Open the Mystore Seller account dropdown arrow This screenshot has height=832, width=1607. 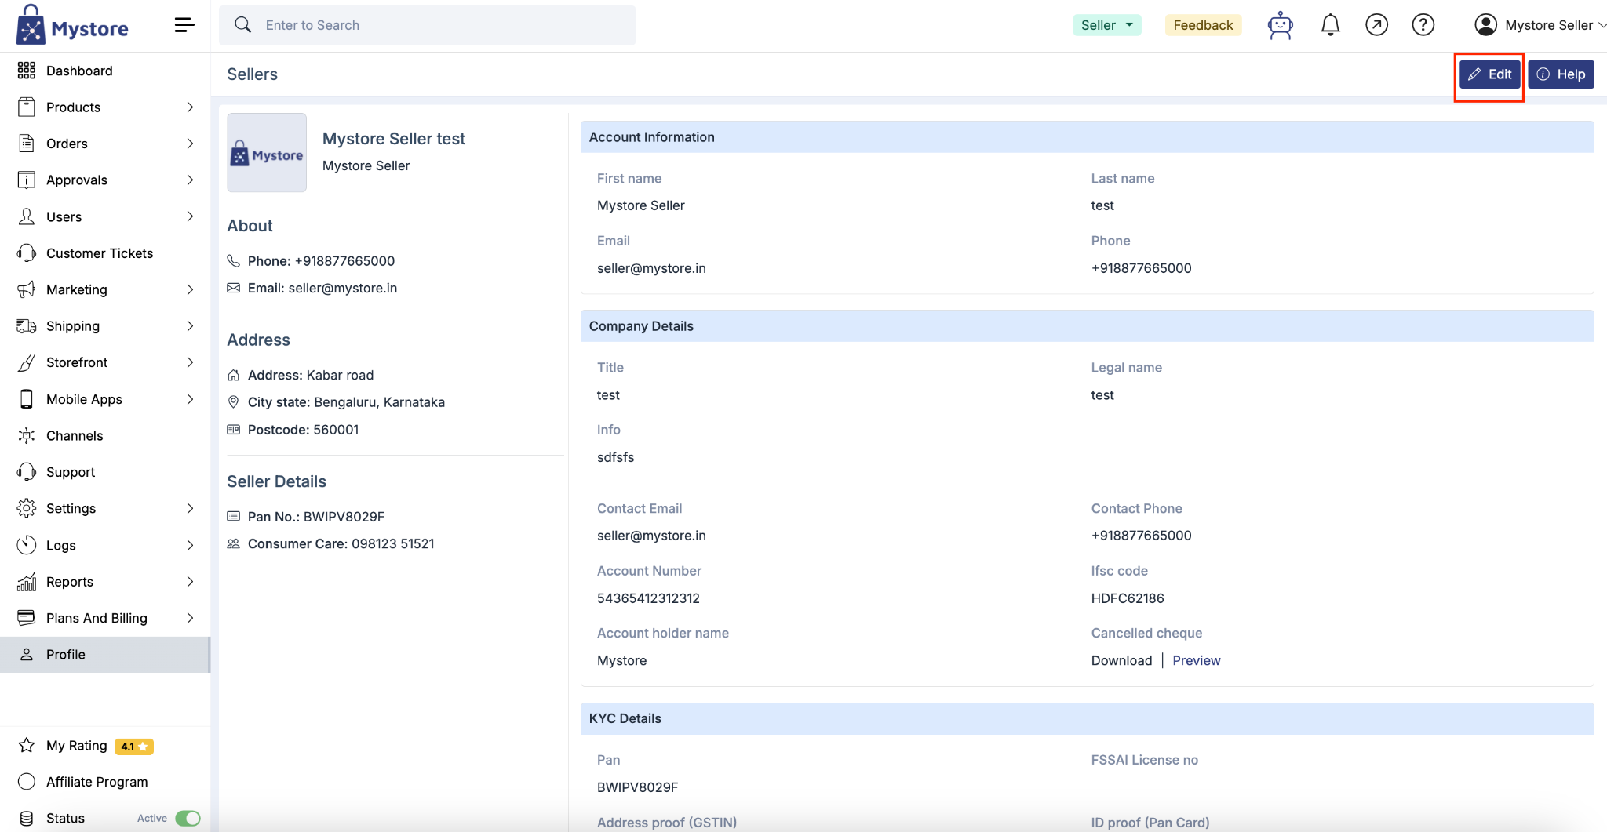tap(1602, 25)
